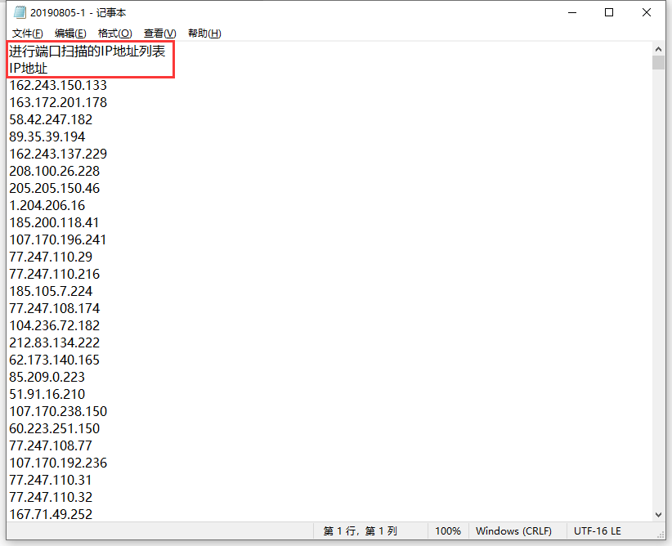Click the 100% zoom level in status bar

[x=447, y=531]
